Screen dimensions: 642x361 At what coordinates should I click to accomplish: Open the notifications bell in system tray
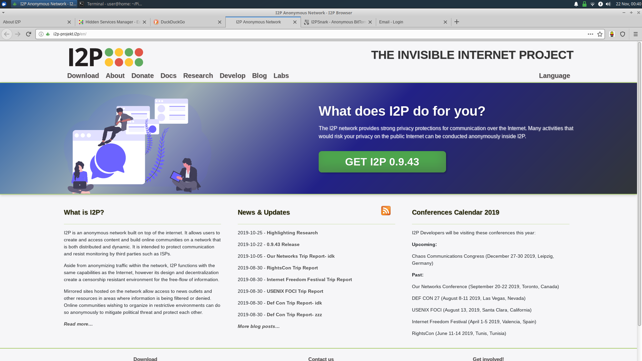(576, 4)
